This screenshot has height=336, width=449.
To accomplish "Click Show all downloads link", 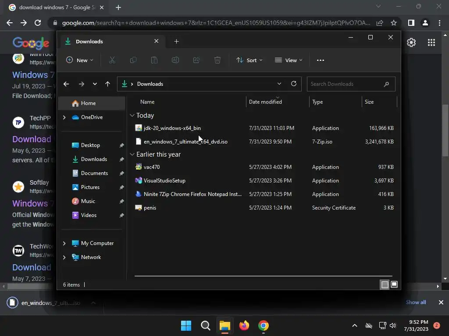I will [x=416, y=302].
